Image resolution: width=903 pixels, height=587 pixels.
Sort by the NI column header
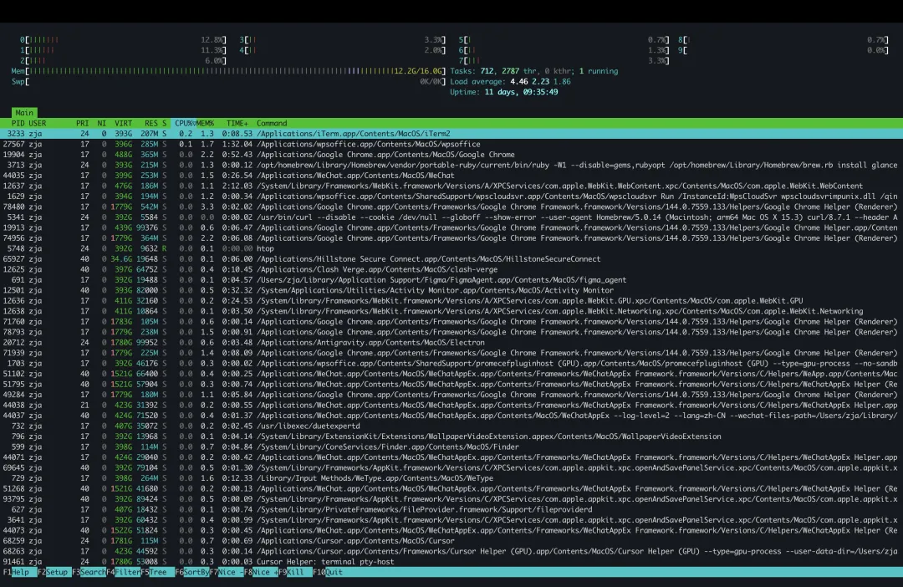pyautogui.click(x=101, y=123)
